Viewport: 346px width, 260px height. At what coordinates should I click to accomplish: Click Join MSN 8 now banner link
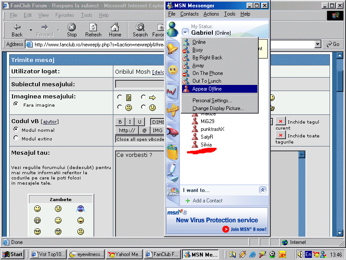tap(244, 229)
